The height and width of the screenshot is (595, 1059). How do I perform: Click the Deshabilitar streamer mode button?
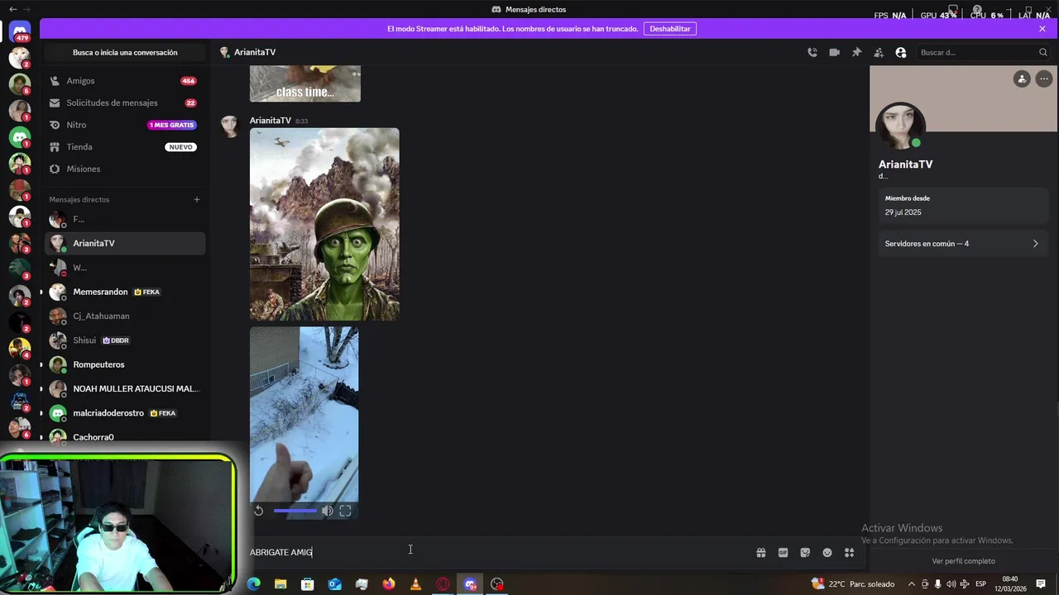point(670,29)
